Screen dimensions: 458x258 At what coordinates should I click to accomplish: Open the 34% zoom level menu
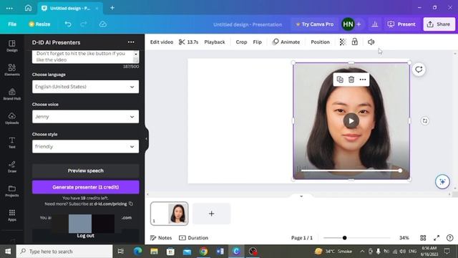(x=404, y=238)
